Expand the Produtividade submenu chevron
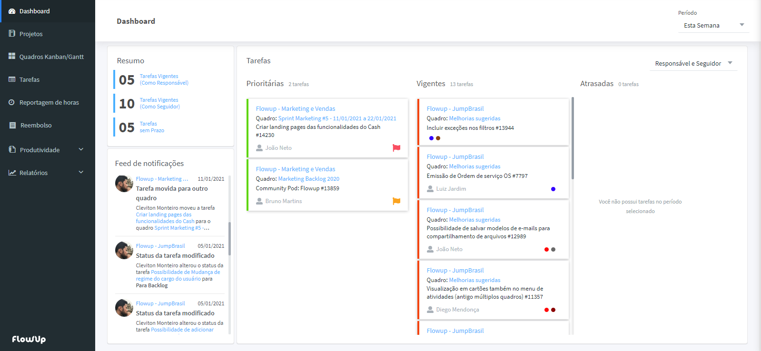This screenshot has height=351, width=761. click(81, 149)
